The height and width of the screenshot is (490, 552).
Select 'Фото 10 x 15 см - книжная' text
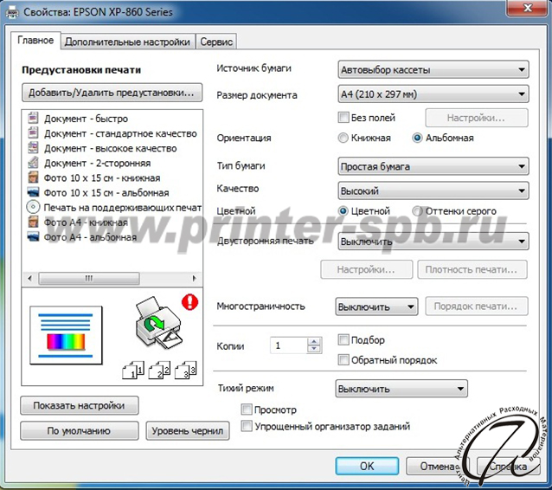pyautogui.click(x=102, y=177)
